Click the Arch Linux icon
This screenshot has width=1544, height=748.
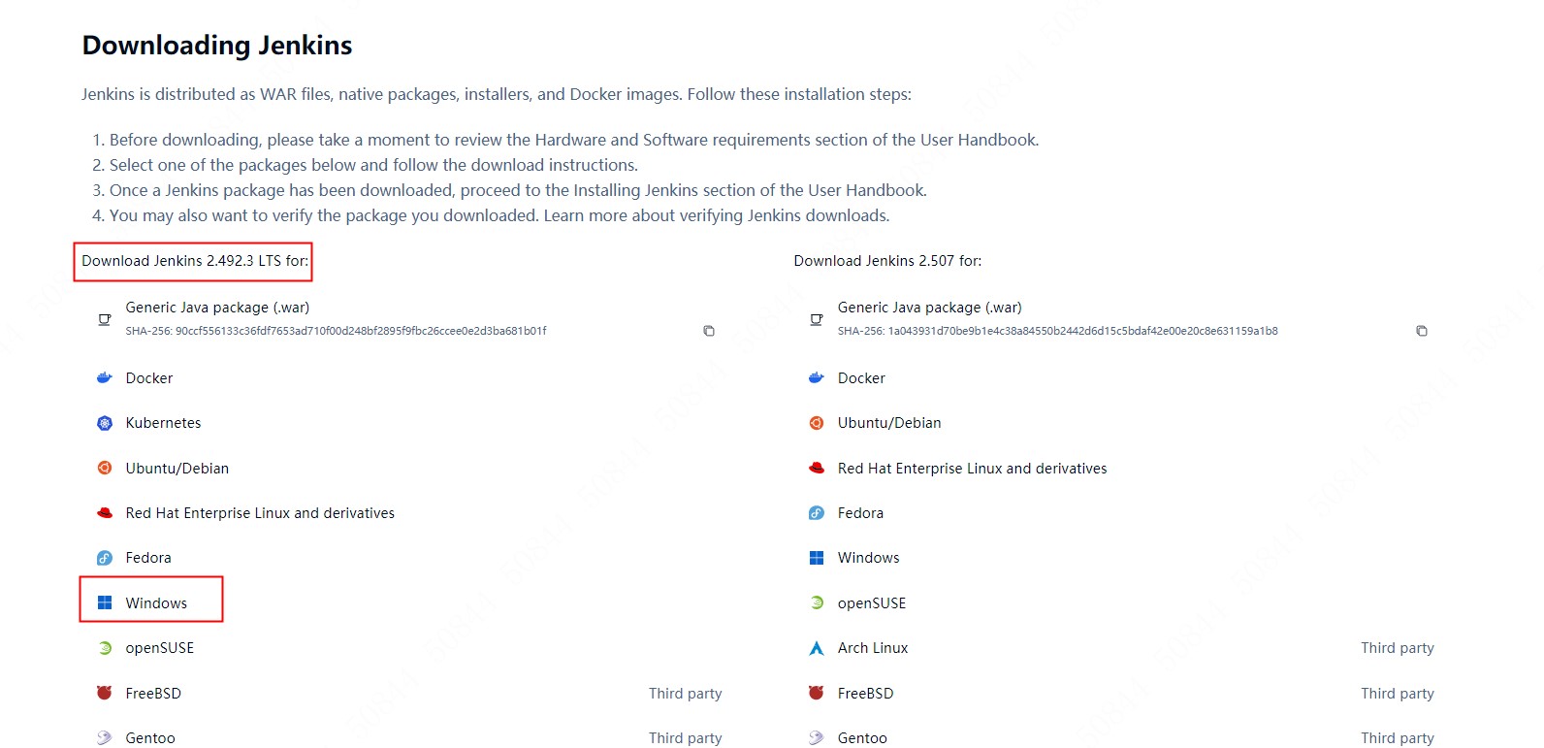[817, 648]
